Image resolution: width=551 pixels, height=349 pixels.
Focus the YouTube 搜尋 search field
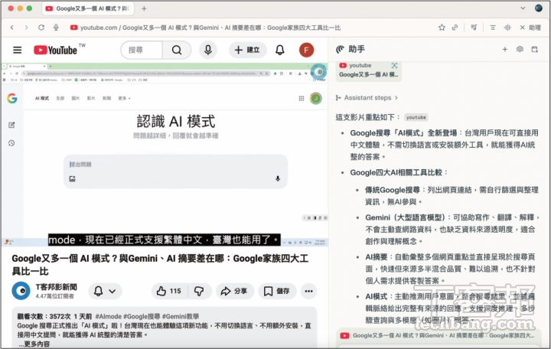[x=142, y=50]
